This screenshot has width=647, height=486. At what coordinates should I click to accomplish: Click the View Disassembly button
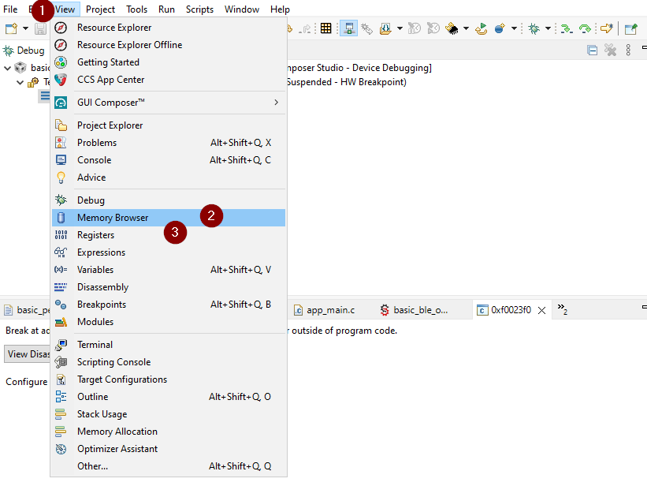pyautogui.click(x=28, y=354)
